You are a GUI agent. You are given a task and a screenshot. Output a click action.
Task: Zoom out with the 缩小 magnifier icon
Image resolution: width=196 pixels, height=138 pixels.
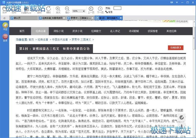pyautogui.click(x=67, y=10)
